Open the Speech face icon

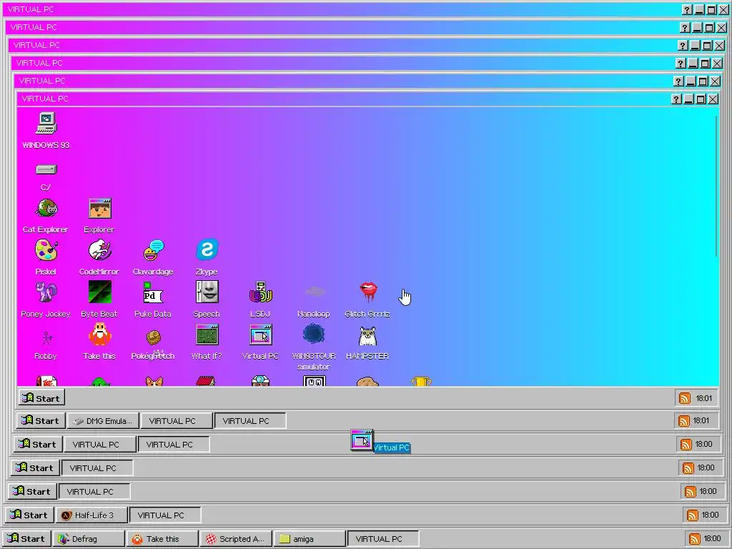[x=207, y=292]
